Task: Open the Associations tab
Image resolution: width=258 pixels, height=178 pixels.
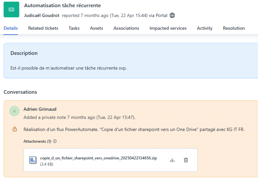Action: 126,28
